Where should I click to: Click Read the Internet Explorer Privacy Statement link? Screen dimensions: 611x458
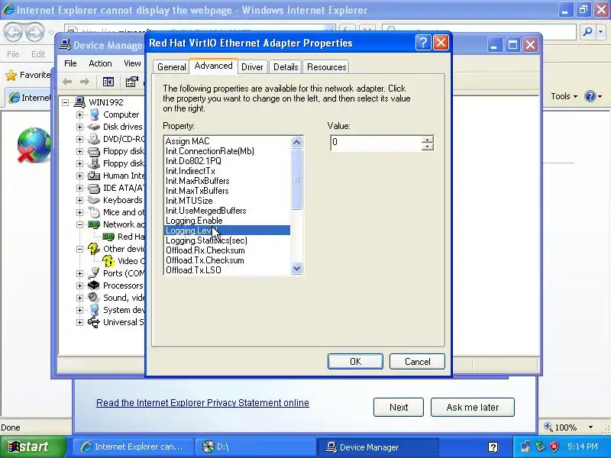(x=202, y=403)
